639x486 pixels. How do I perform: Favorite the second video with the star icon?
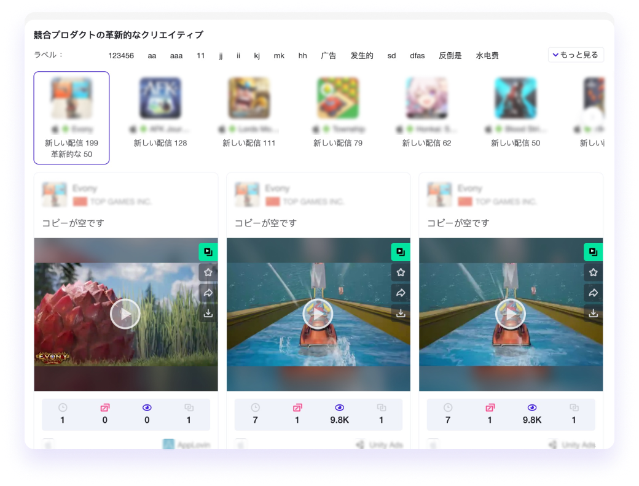401,272
